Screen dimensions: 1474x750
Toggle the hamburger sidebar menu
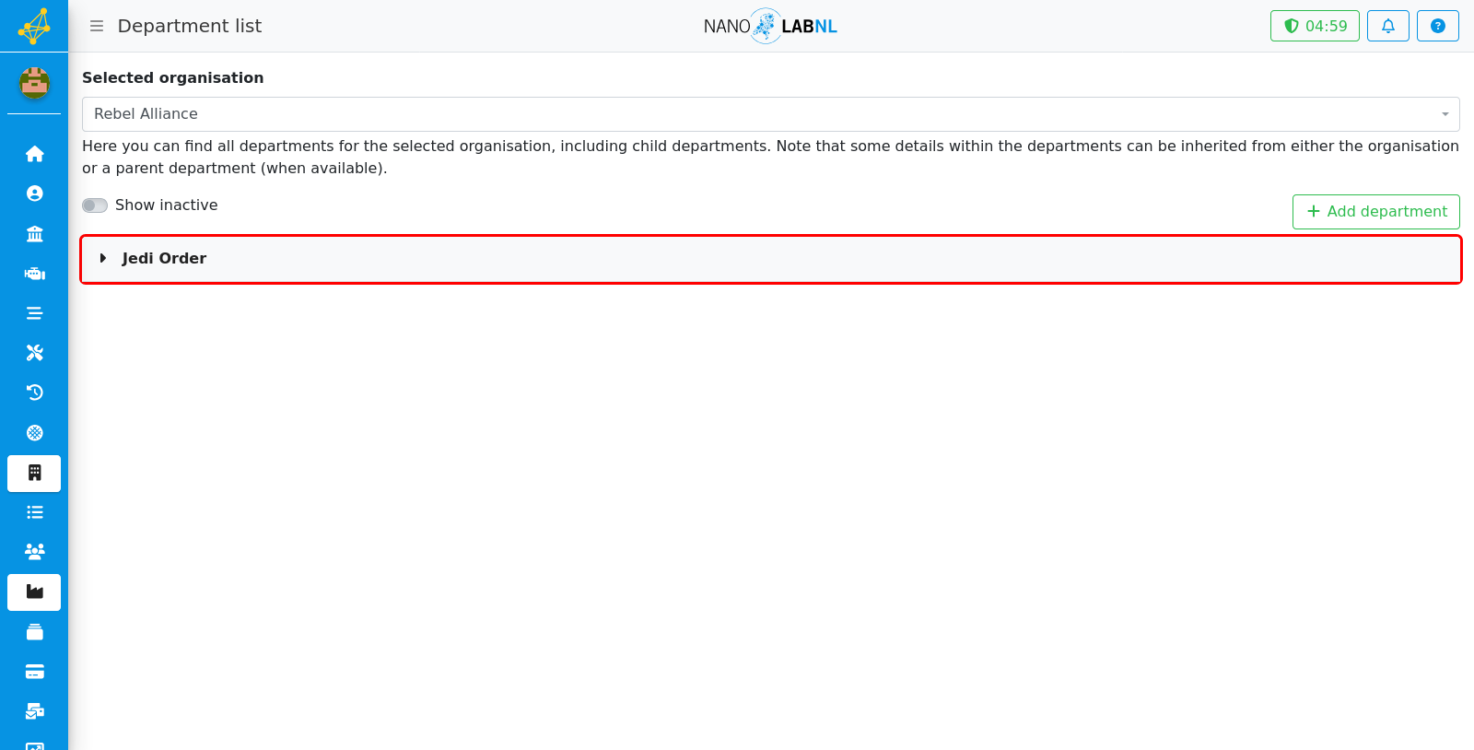point(97,26)
